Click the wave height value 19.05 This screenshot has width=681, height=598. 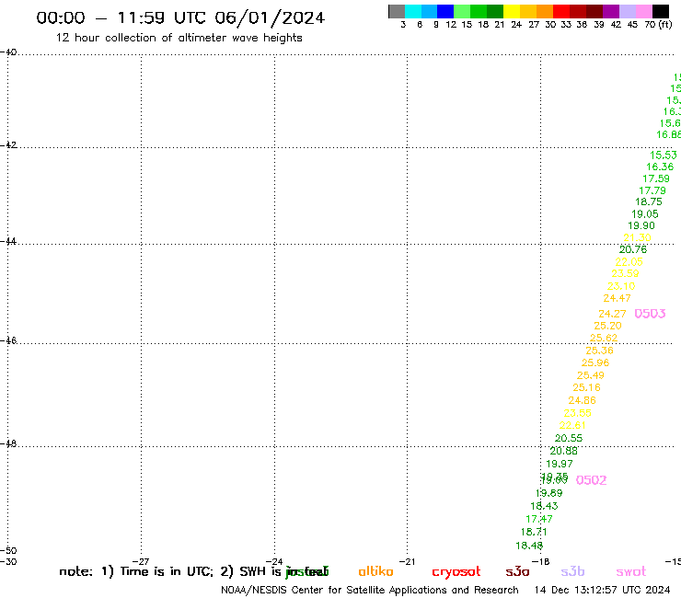point(645,214)
